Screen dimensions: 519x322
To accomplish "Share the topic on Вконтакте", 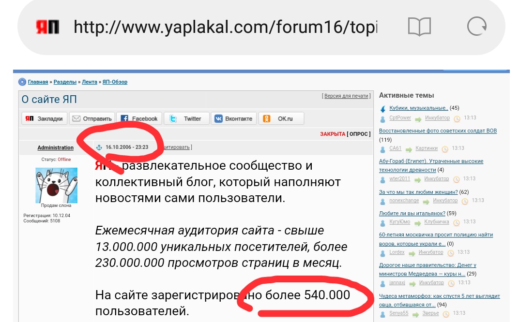I will pos(234,118).
